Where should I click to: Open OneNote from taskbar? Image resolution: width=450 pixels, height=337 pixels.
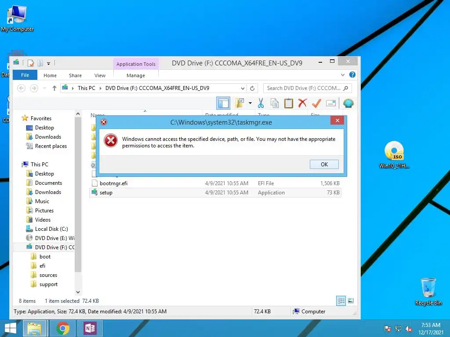point(90,328)
